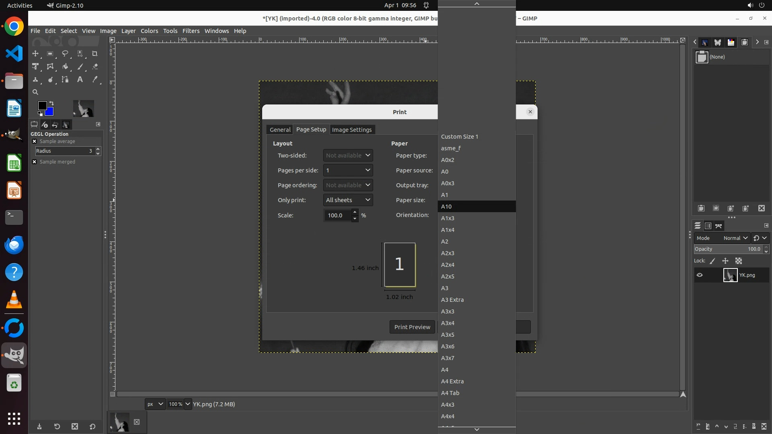The image size is (772, 434).
Task: Open the layer Mode Normal dropdown
Action: [735, 238]
